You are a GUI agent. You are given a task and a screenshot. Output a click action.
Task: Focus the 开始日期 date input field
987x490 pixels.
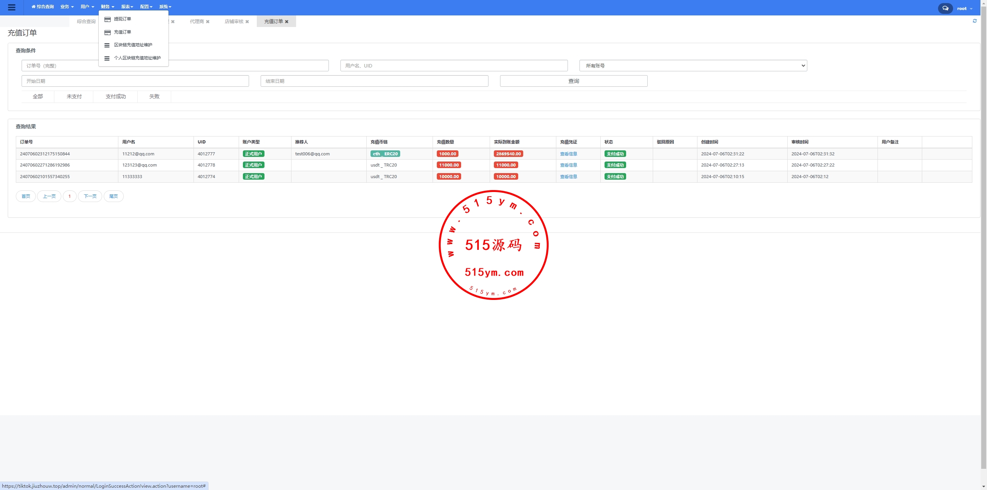pyautogui.click(x=135, y=81)
